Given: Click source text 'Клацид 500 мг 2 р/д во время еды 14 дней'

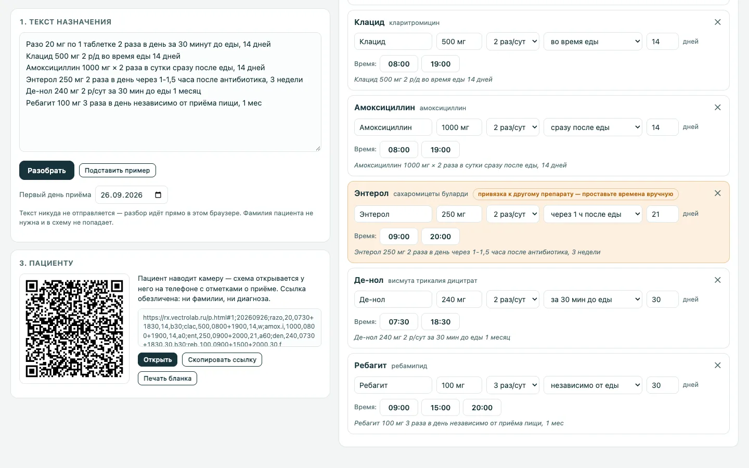Looking at the screenshot, I should (423, 80).
